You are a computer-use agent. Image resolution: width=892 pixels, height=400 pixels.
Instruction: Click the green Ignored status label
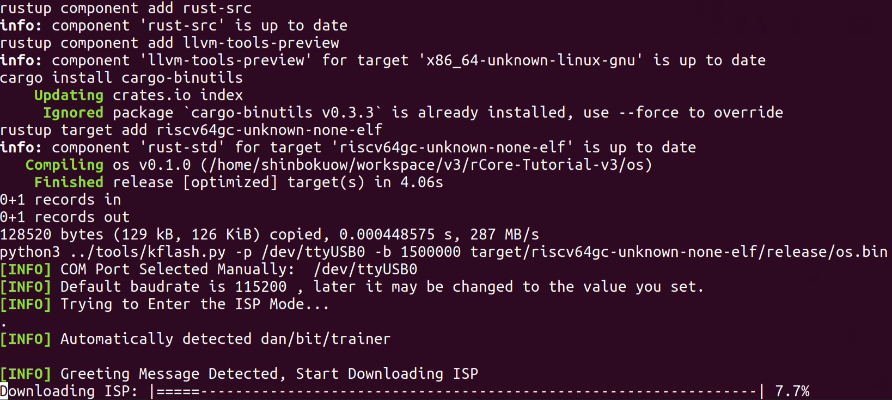73,113
